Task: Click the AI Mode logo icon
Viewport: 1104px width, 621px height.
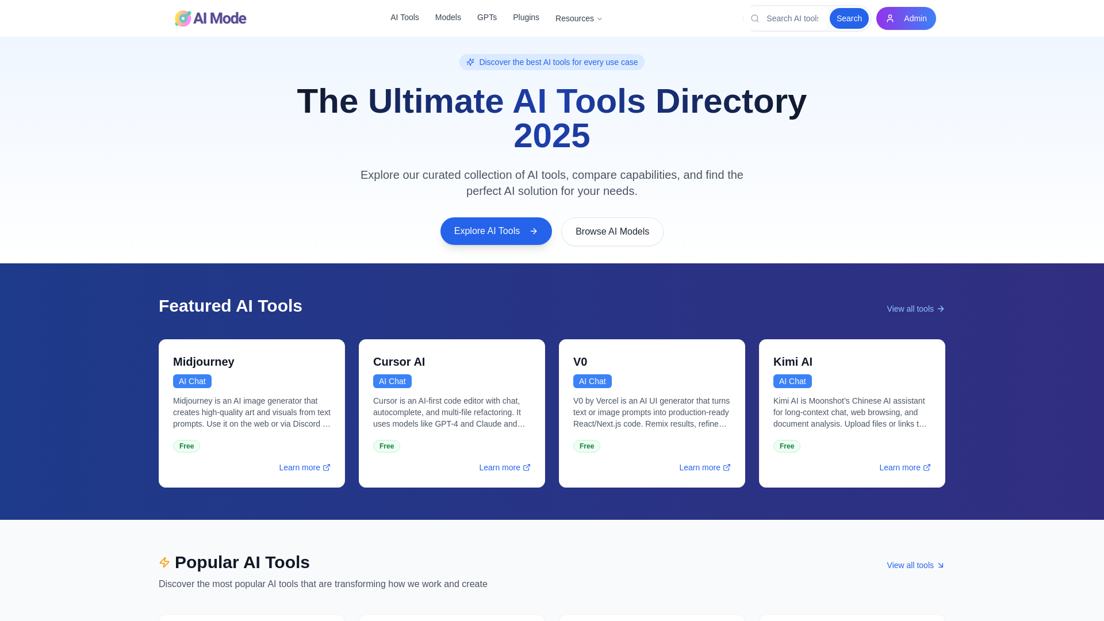Action: click(183, 18)
